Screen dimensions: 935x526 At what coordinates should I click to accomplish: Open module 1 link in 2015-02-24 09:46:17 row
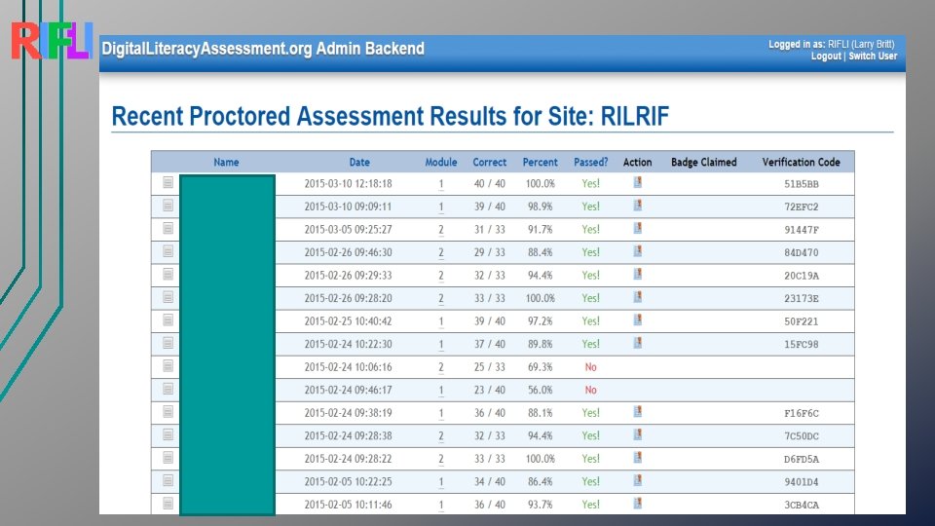[x=441, y=390]
